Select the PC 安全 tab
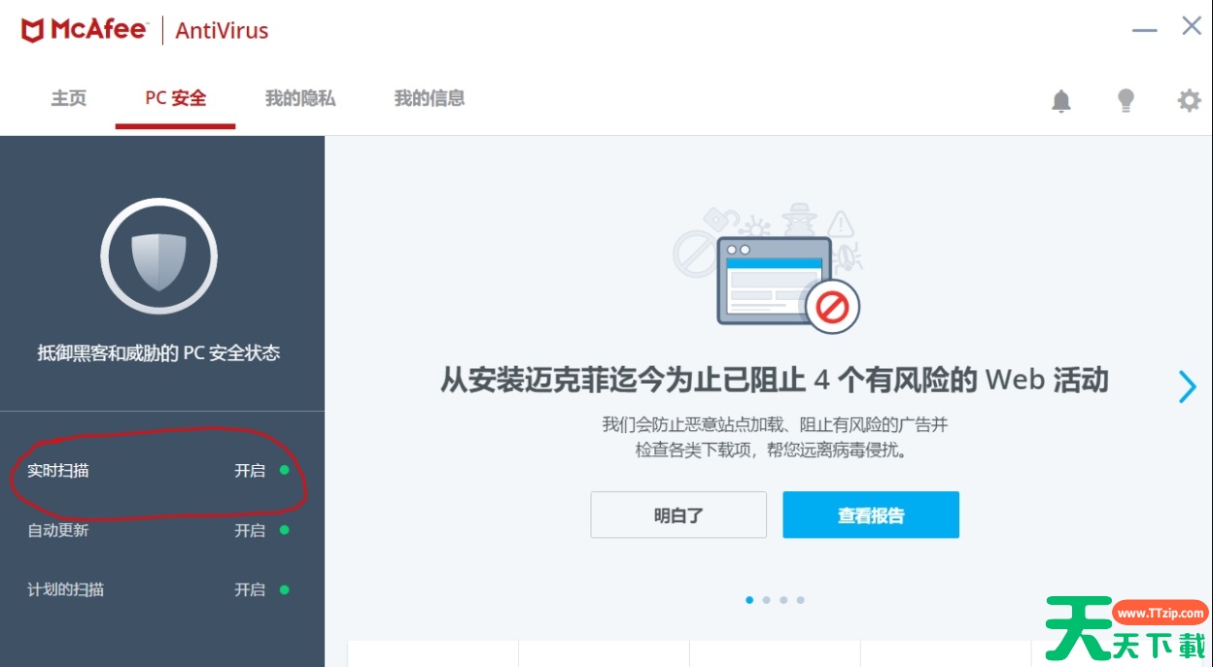 tap(175, 98)
